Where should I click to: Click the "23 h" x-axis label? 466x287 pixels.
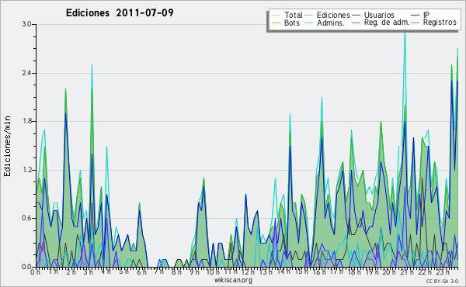pos(442,271)
